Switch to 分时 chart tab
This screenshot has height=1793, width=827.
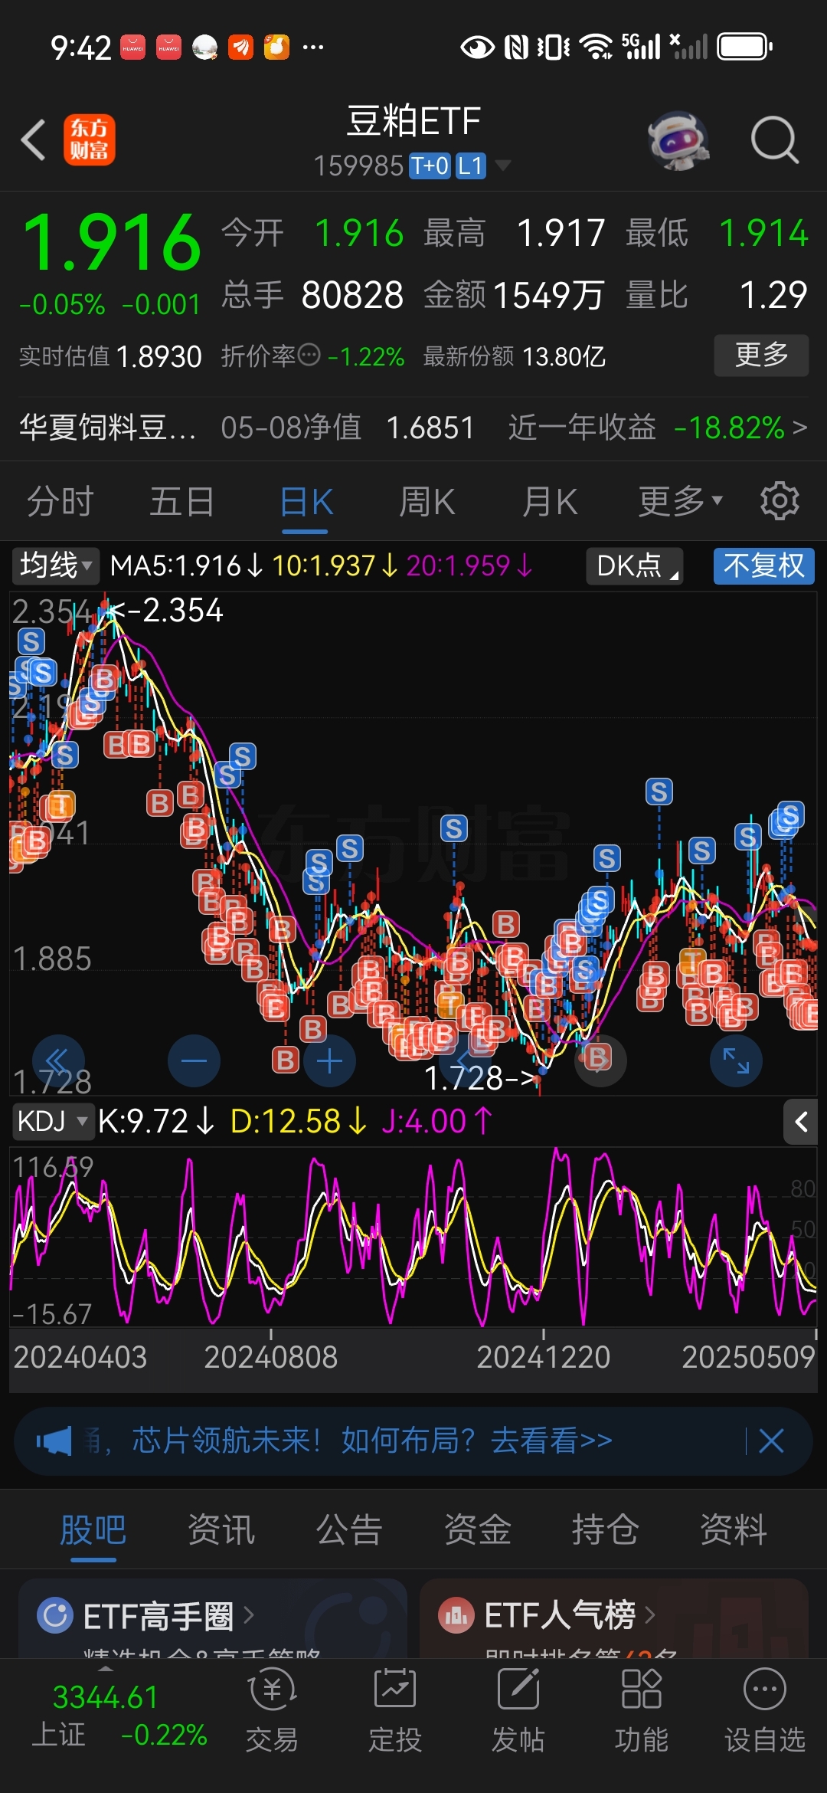(60, 502)
